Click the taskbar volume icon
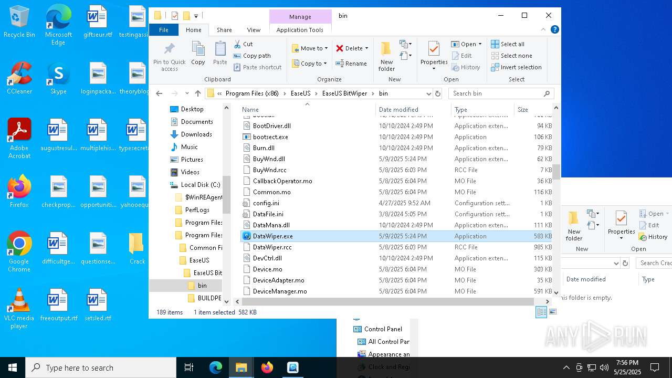 (604, 367)
